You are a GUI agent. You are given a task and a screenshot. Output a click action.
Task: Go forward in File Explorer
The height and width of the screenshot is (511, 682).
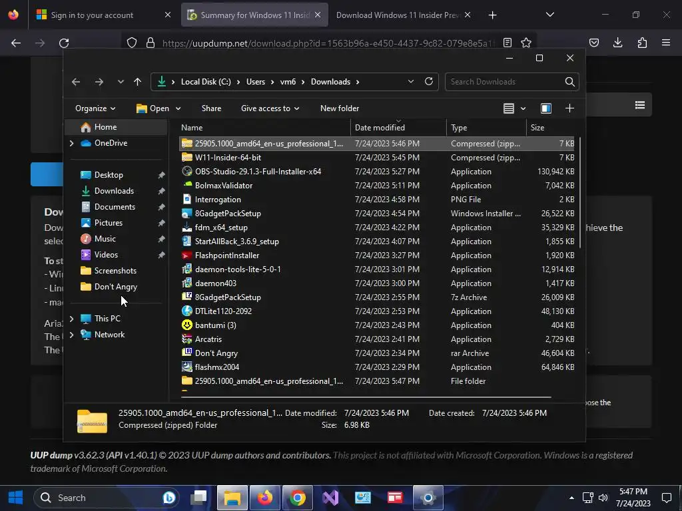[99, 82]
